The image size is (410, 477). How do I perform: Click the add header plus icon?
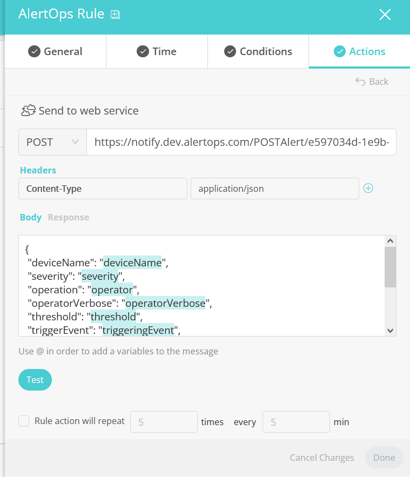pyautogui.click(x=368, y=189)
